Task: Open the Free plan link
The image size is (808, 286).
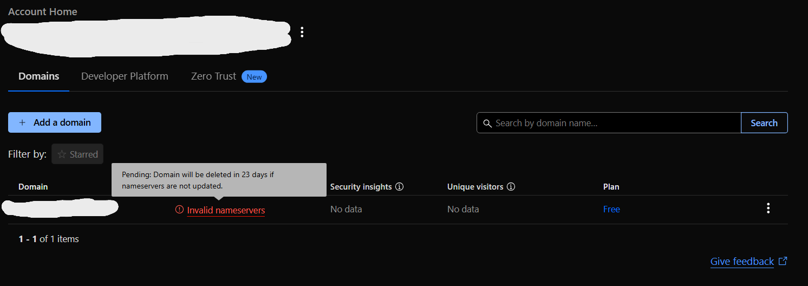Action: [611, 209]
